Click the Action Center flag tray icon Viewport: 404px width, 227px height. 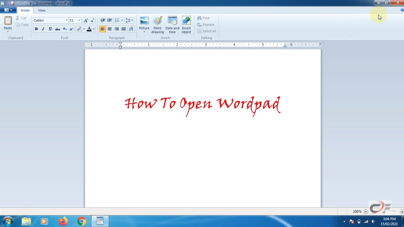(x=352, y=221)
